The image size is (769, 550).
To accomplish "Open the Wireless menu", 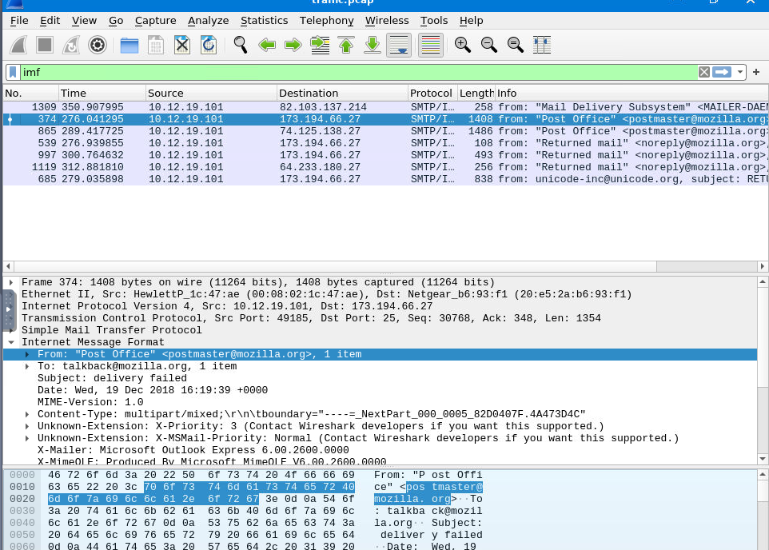I will coord(387,21).
